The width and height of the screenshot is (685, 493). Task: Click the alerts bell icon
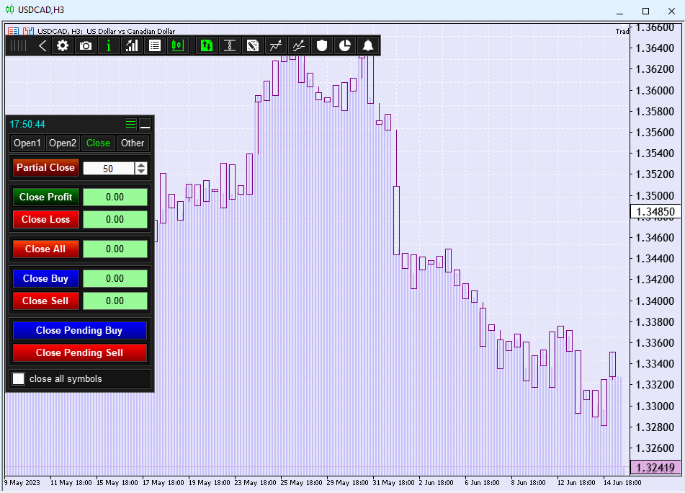pyautogui.click(x=368, y=45)
